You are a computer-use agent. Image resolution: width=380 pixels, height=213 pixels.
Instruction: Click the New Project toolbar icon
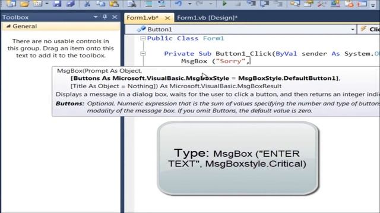[x=11, y=4]
